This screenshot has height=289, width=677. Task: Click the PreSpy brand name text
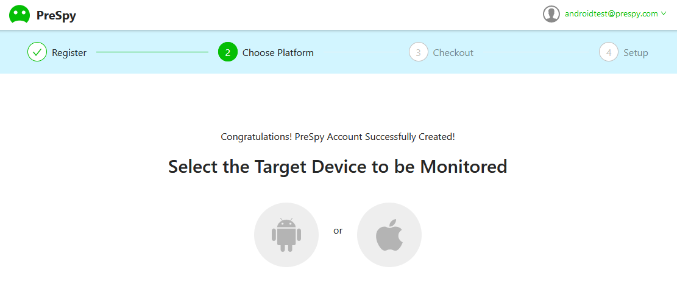[x=56, y=16]
